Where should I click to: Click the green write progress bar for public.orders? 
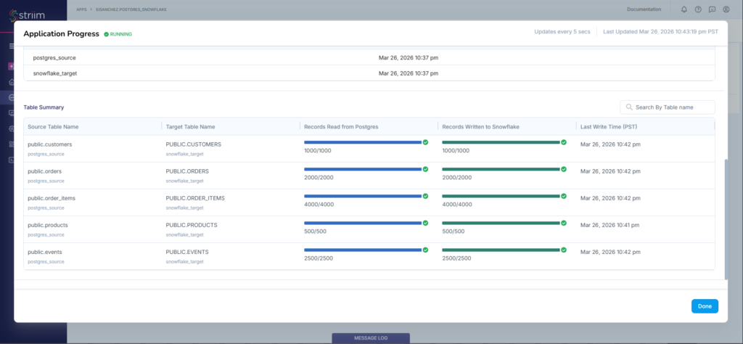[501, 169]
